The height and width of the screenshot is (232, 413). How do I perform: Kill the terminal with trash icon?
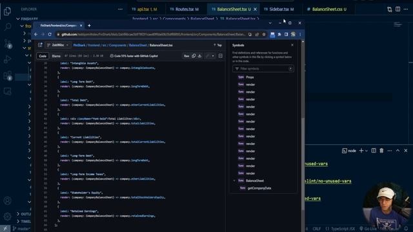coord(381,151)
